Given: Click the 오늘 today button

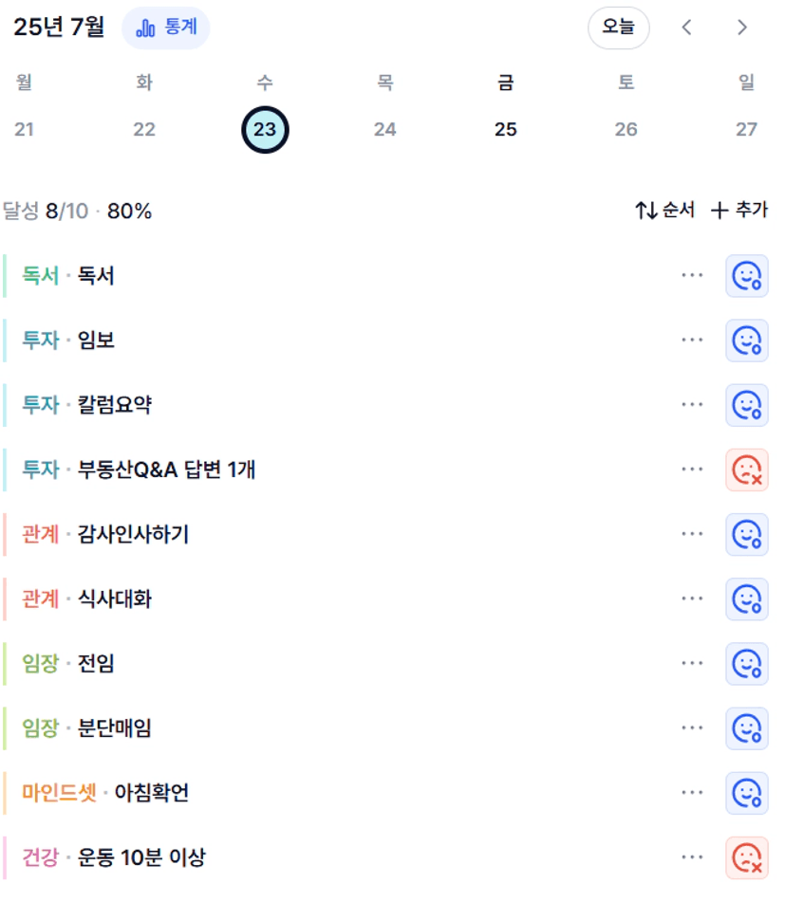Looking at the screenshot, I should 618,28.
